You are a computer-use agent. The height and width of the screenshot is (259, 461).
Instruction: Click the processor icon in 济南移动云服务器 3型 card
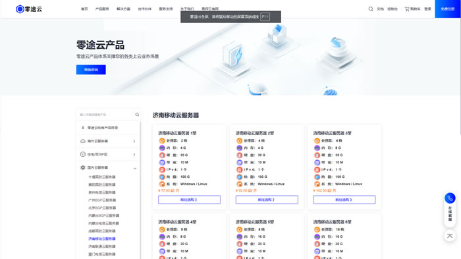coord(317,140)
